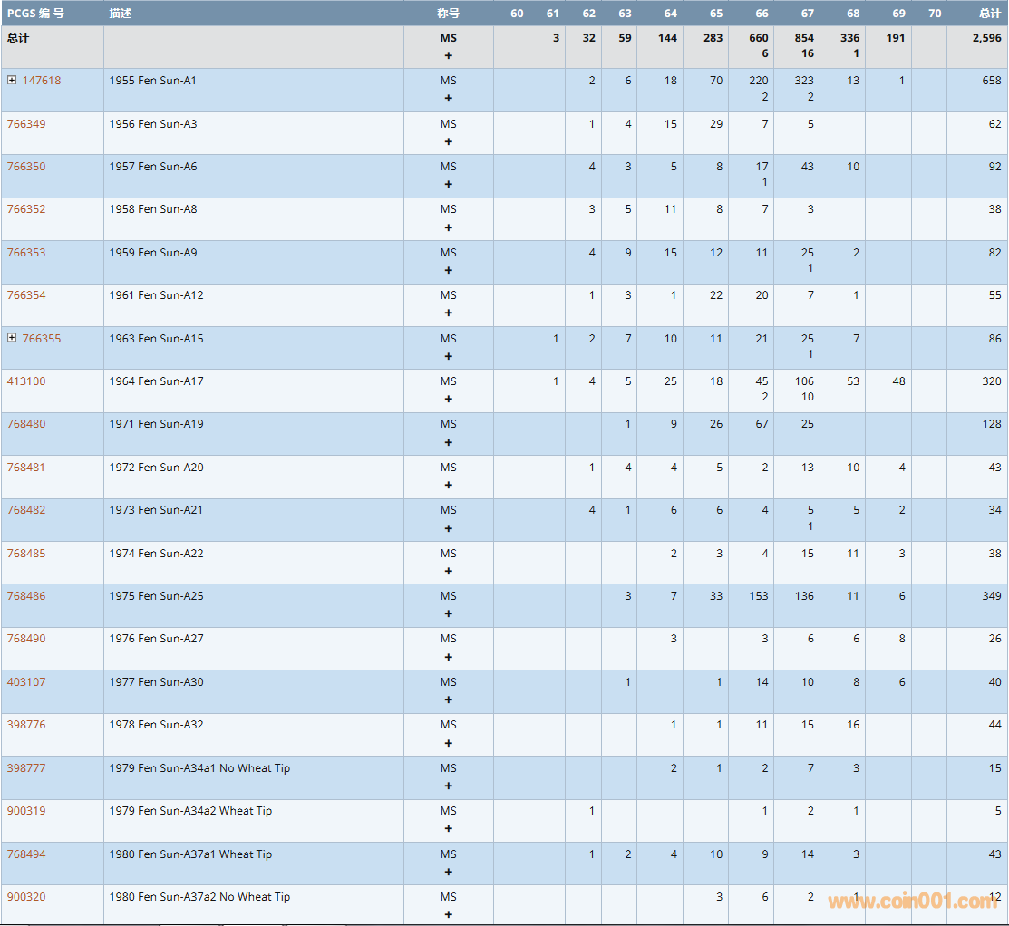Open PCGS number 147618 link
The height and width of the screenshot is (926, 1009).
click(x=42, y=81)
